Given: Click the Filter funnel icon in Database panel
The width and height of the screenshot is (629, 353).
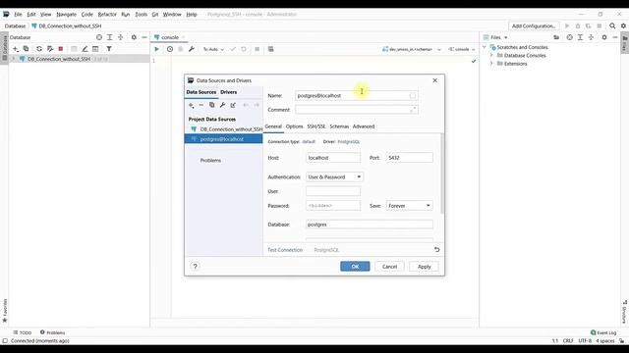Looking at the screenshot, I should [x=109, y=49].
